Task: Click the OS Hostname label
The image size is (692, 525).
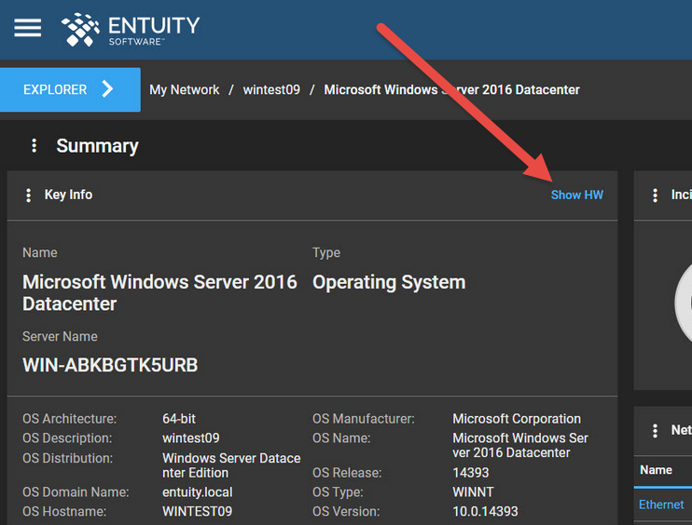Action: (x=64, y=511)
